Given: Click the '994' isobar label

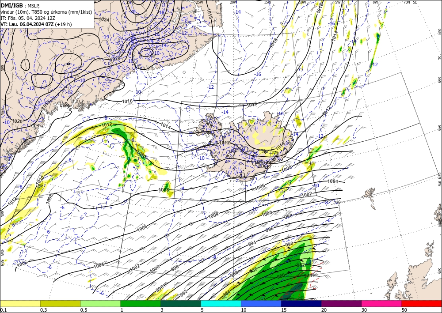Looking at the screenshot, I should [252, 243].
